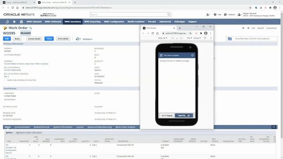Click Create Build button
The width and height of the screenshot is (283, 159).
click(34, 38)
